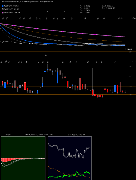Screen dimensions: 136x180
Task: Click the chart title mentioning MunafaSutra.com
Action: (x=28, y=2)
